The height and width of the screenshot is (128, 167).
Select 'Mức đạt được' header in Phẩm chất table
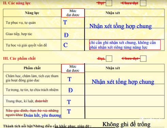click(x=73, y=69)
